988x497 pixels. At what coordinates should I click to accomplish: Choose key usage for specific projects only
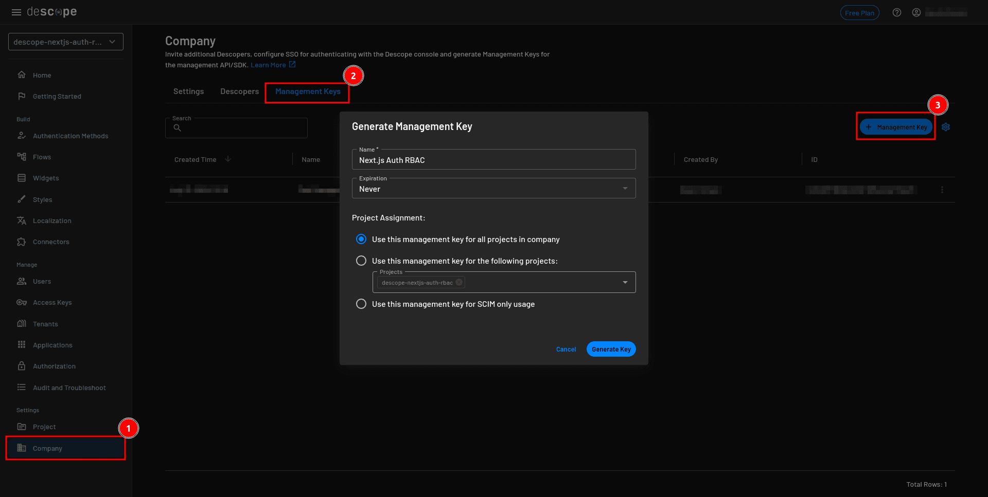(361, 261)
